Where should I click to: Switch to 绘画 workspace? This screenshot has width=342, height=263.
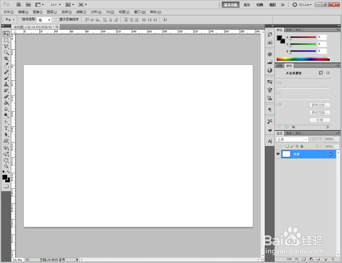click(x=260, y=5)
